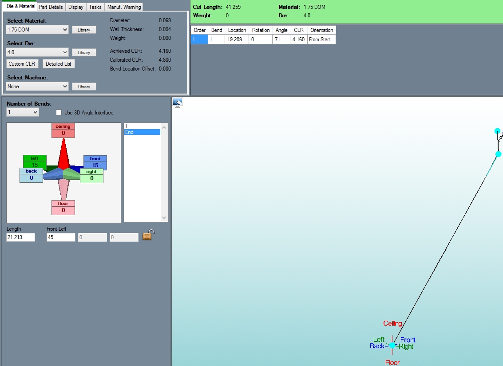Image resolution: width=503 pixels, height=366 pixels.
Task: Click the light green right direction box
Action: coord(91,175)
